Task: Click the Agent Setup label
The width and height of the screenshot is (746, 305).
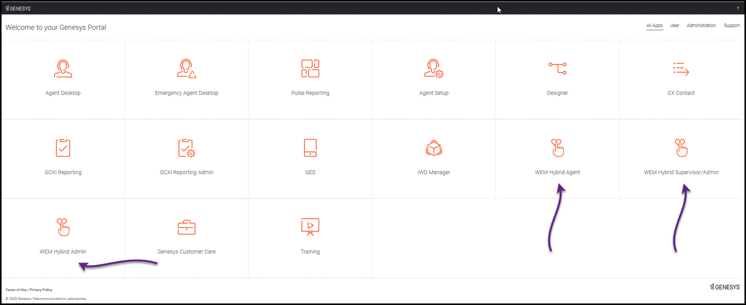Action: tap(434, 93)
